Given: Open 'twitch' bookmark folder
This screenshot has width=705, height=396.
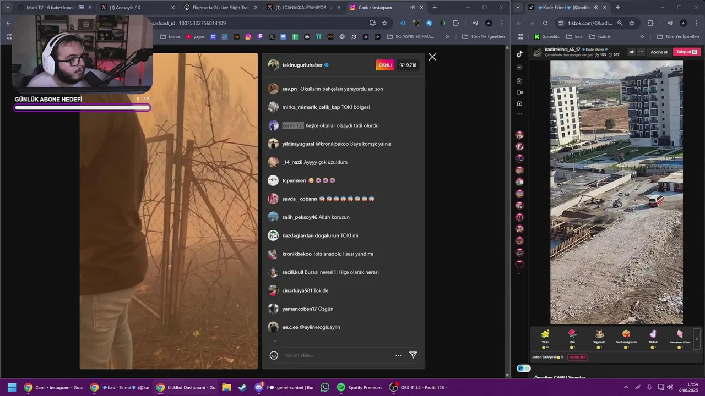Looking at the screenshot, I should coord(599,37).
